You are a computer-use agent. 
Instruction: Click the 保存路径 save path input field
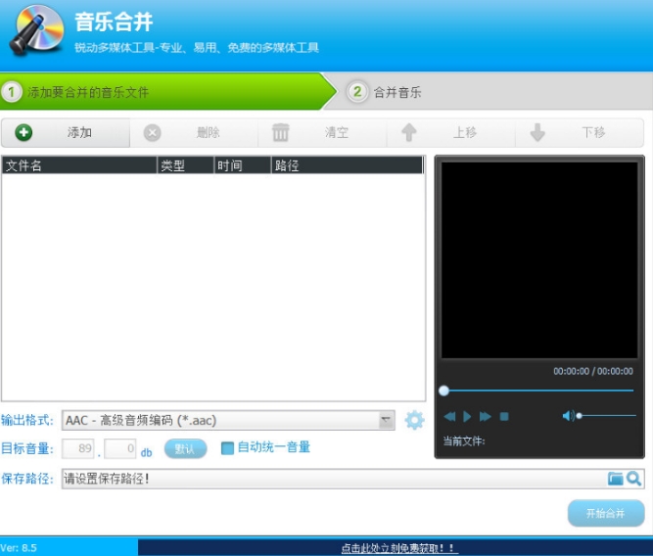click(333, 479)
